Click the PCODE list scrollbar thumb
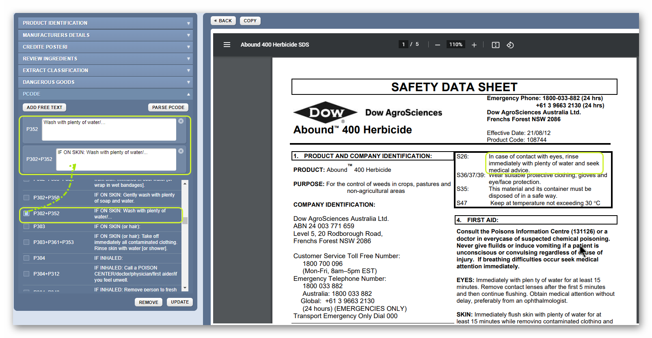The width and height of the screenshot is (652, 338). coord(185,220)
